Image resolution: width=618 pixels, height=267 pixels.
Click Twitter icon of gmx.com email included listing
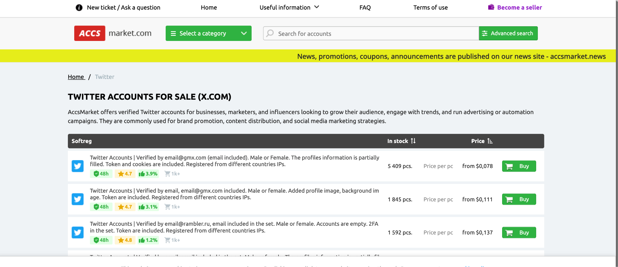(78, 166)
